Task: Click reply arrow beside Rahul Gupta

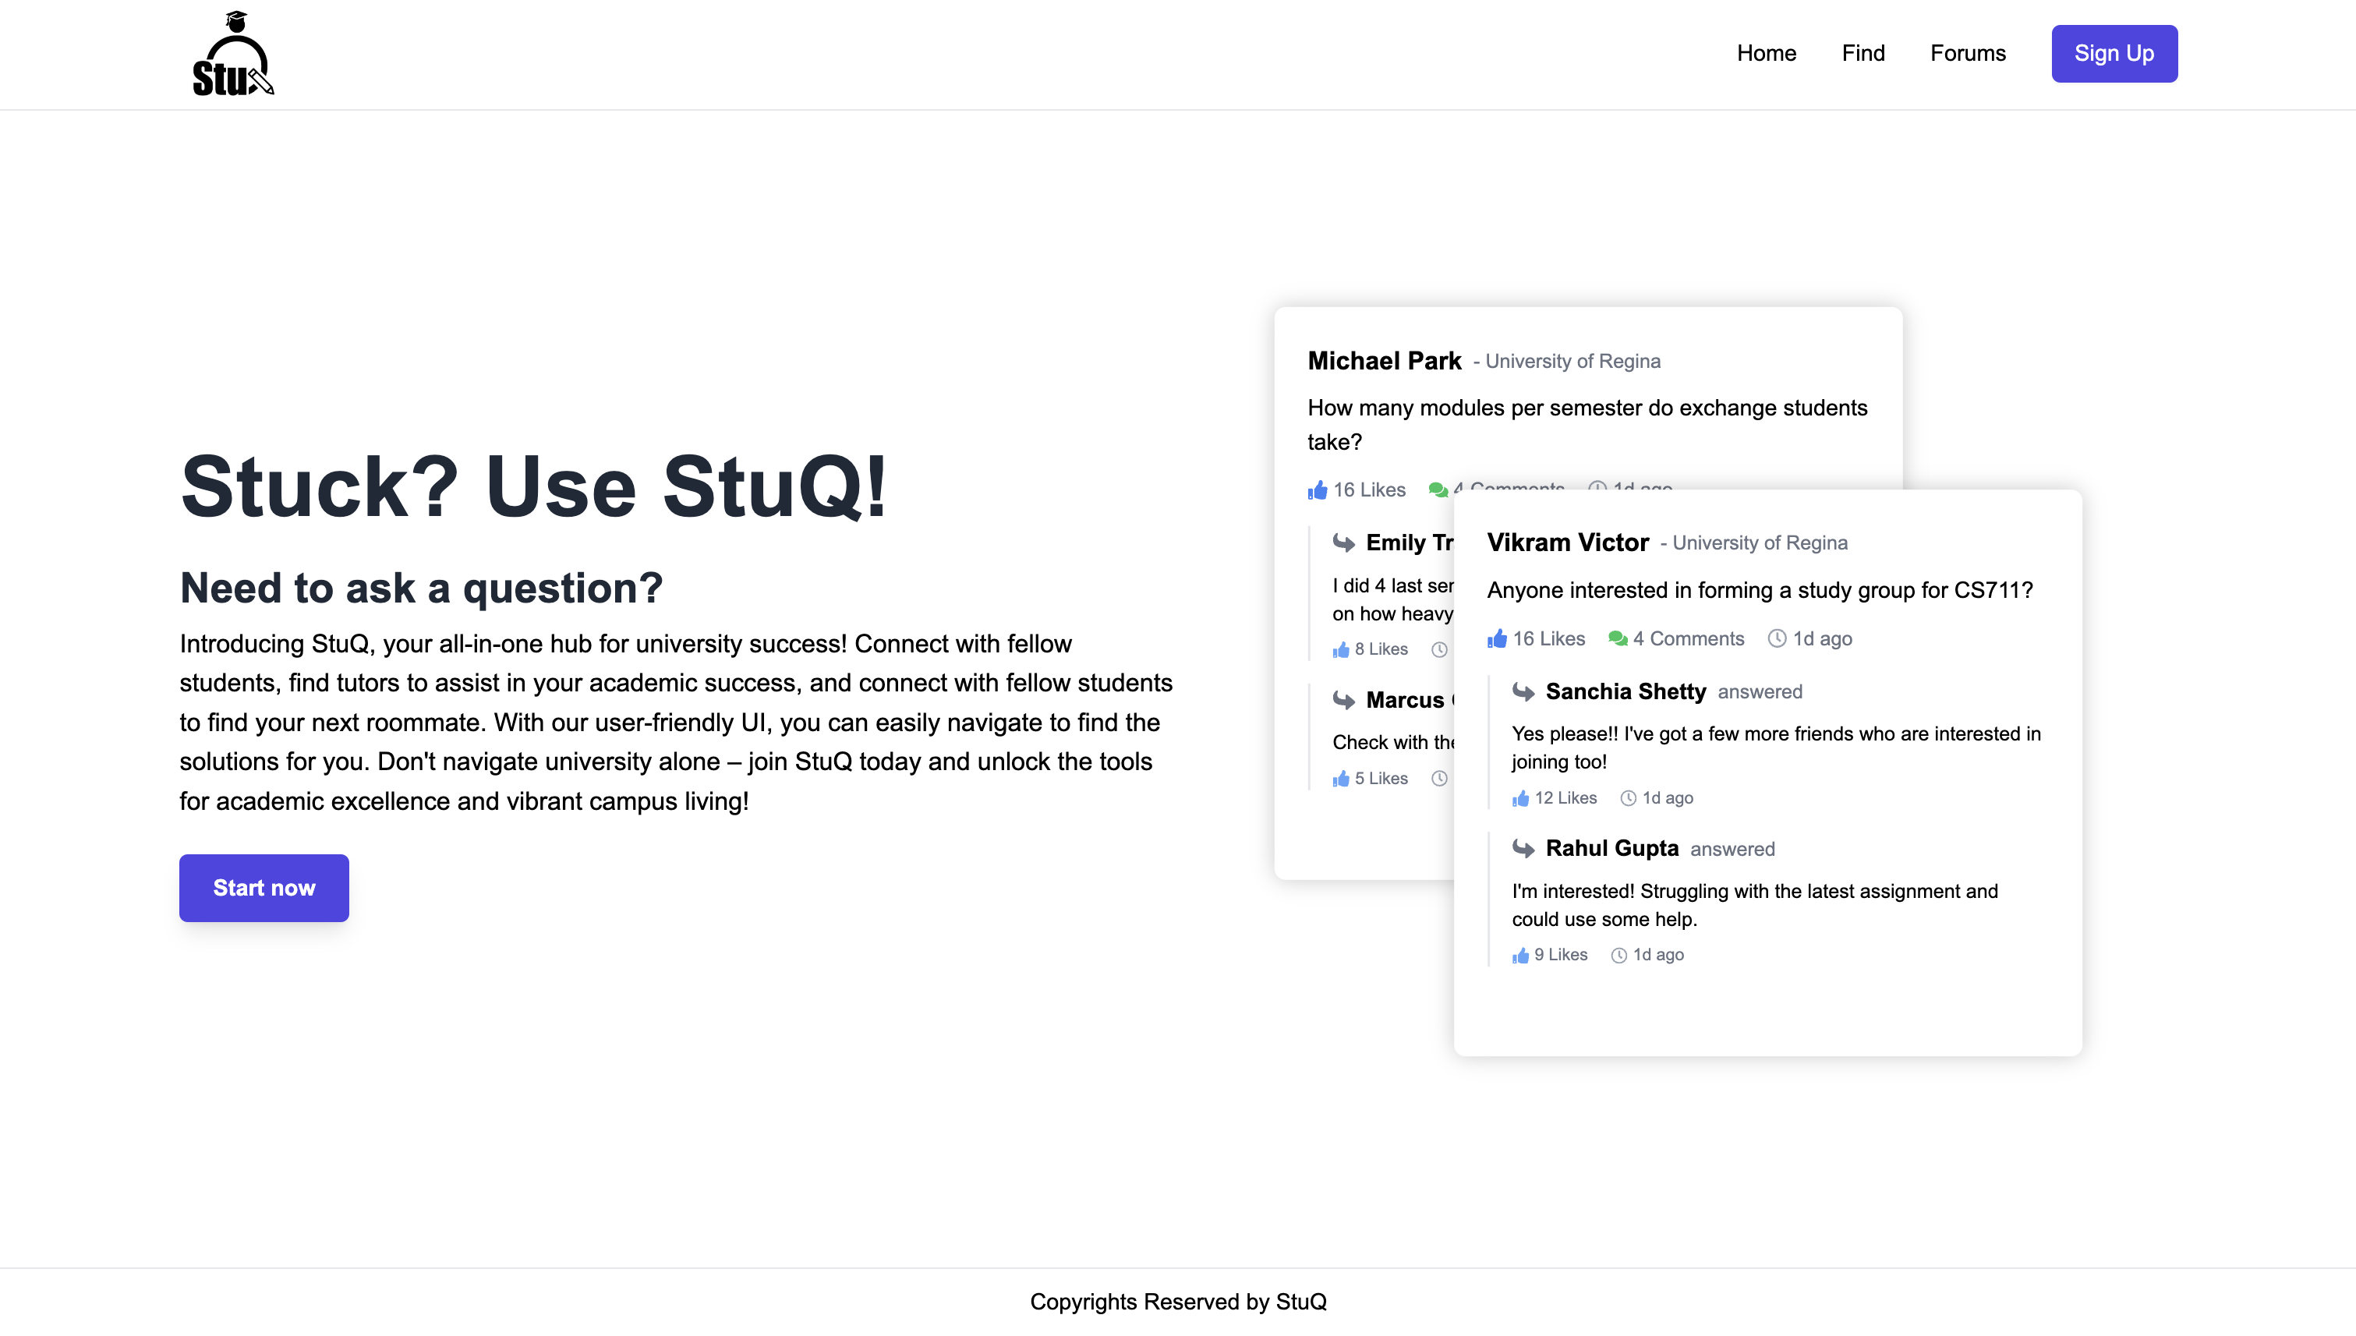Action: 1523,849
